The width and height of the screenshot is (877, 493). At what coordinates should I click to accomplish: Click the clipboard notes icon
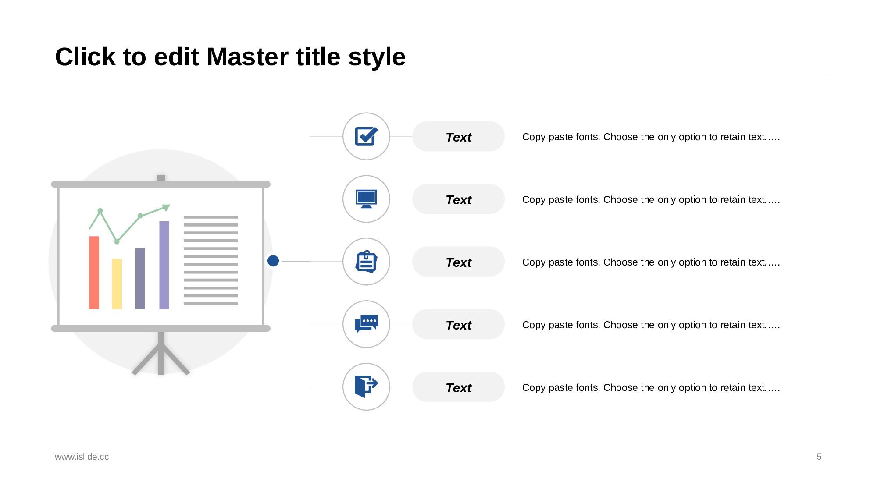[x=366, y=262]
